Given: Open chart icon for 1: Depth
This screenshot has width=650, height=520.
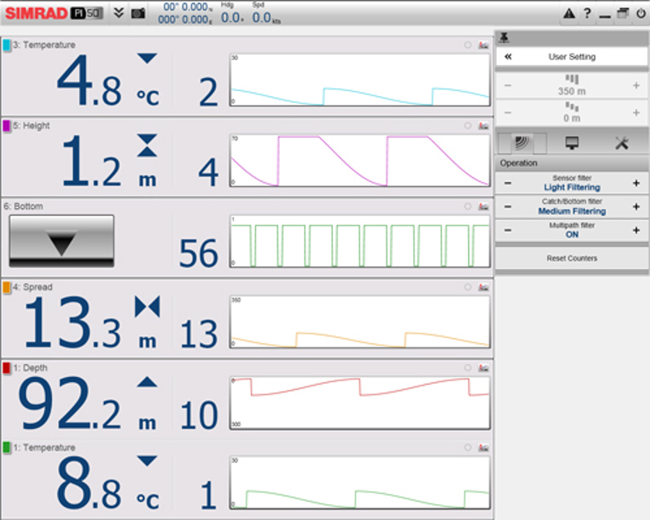Looking at the screenshot, I should click(x=484, y=367).
